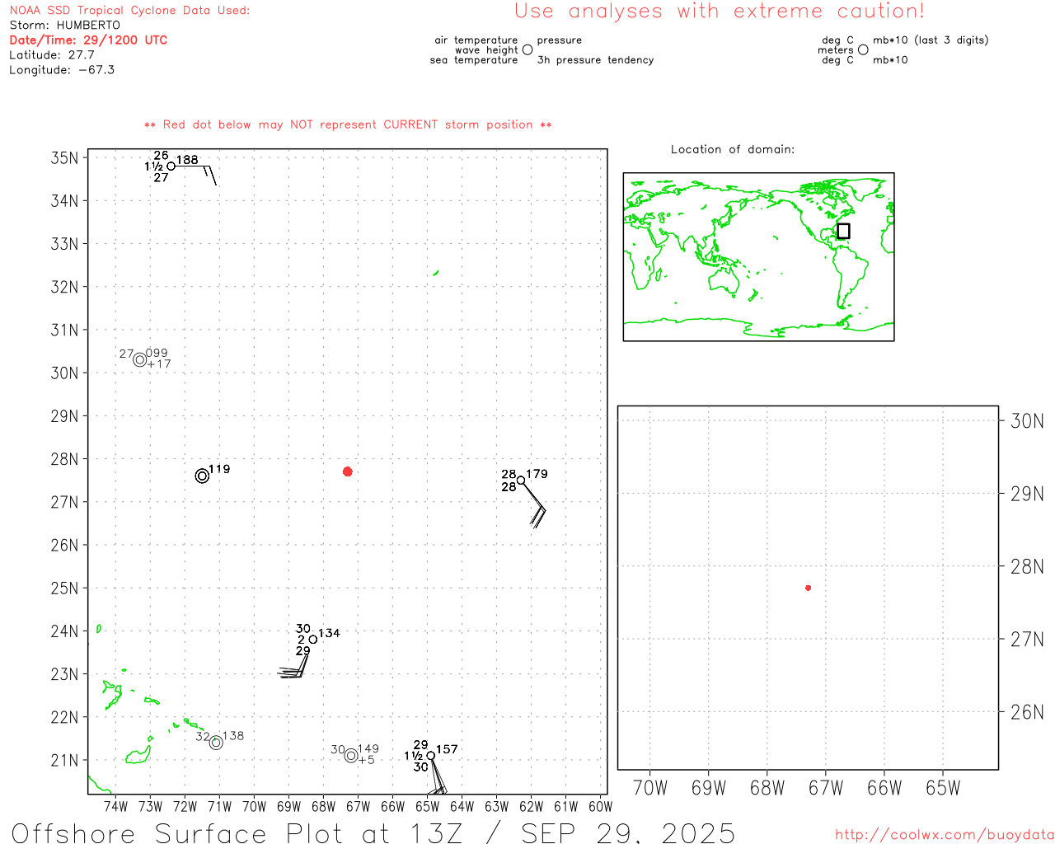Click the '70W' label under the zoomed map
Image resolution: width=1055 pixels, height=844 pixels.
[649, 788]
